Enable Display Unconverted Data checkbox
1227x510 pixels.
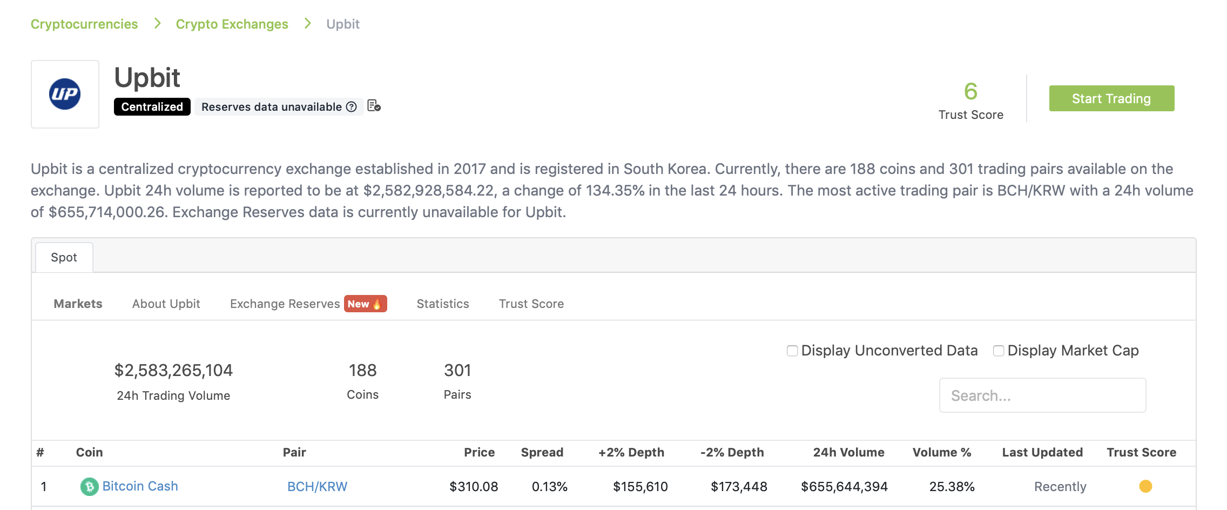click(792, 351)
